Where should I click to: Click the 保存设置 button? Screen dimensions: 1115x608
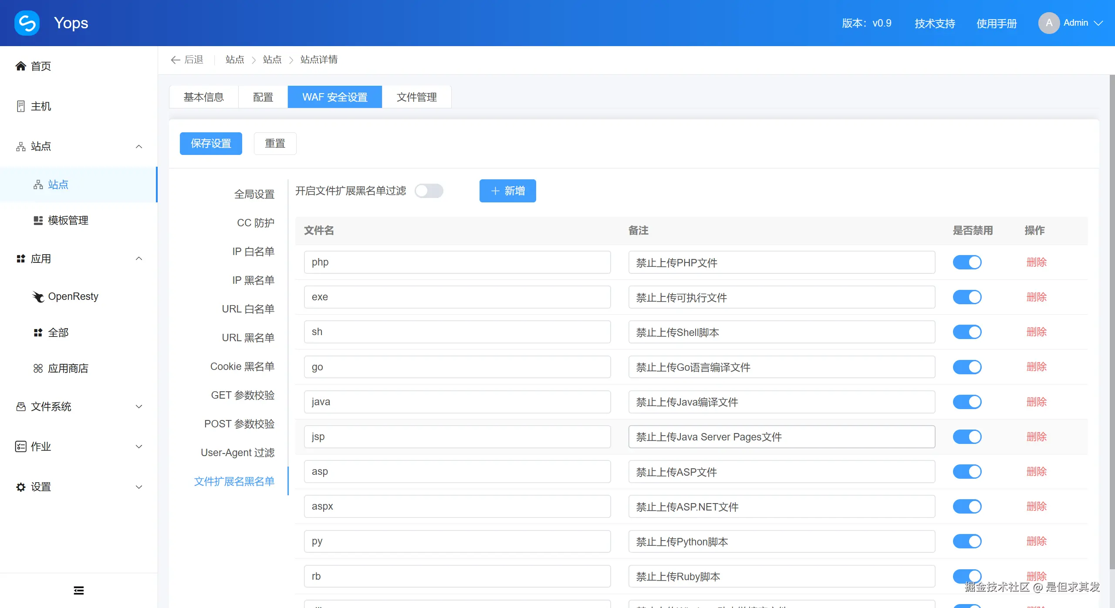[x=211, y=144]
